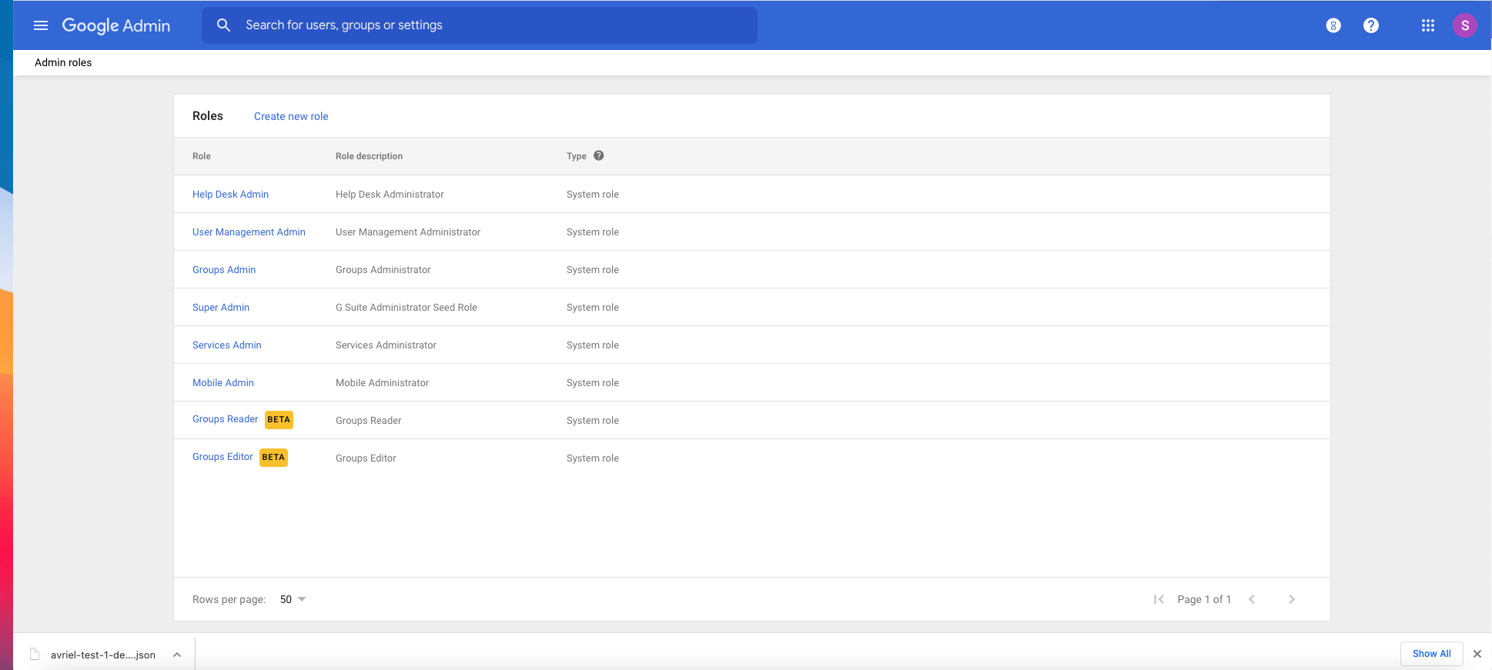The height and width of the screenshot is (670, 1492).
Task: Click the downloaded json file icon
Action: (x=35, y=655)
